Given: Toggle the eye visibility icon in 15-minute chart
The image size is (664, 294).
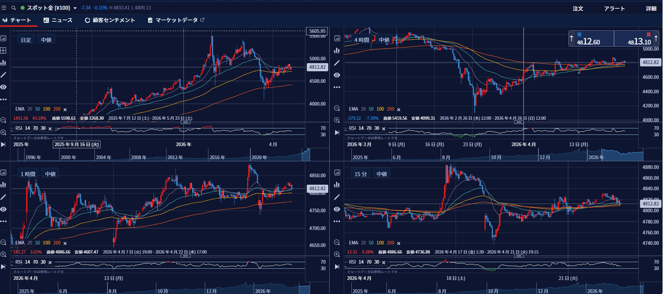Looking at the screenshot, I should [337, 209].
